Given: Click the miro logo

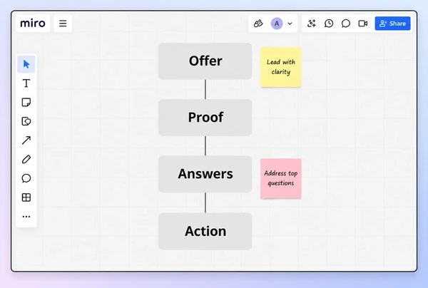Looking at the screenshot, I should pos(33,24).
